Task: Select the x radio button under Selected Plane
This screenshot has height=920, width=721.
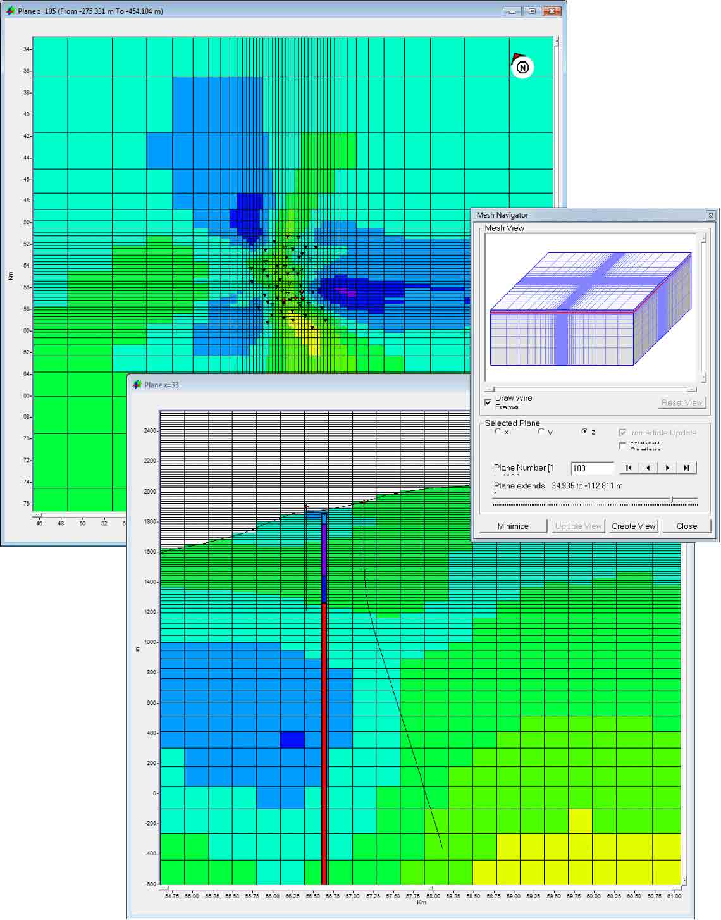Action: pos(496,431)
